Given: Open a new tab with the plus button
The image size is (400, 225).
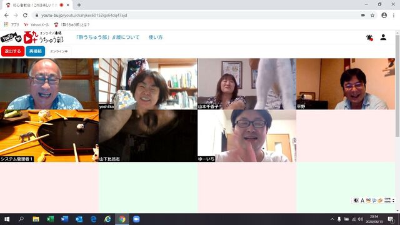Looking at the screenshot, I should [79, 5].
